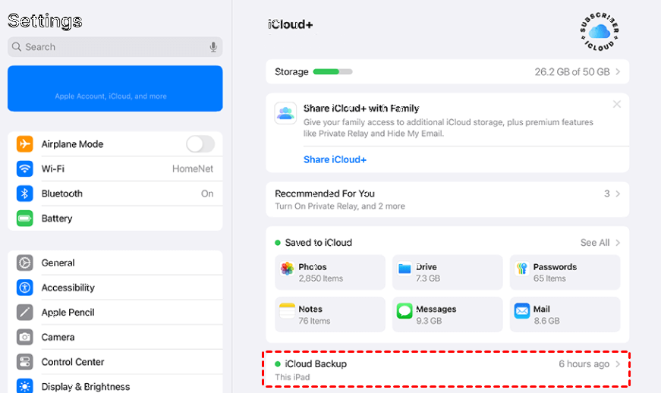Click the green Storage usage bar
Image resolution: width=661 pixels, height=393 pixels.
(332, 71)
